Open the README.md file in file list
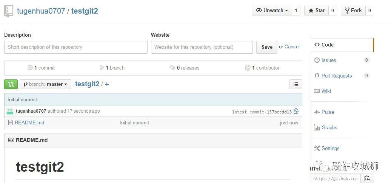 tap(29, 123)
